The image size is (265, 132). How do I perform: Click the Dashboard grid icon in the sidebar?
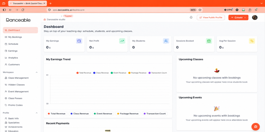point(6,30)
